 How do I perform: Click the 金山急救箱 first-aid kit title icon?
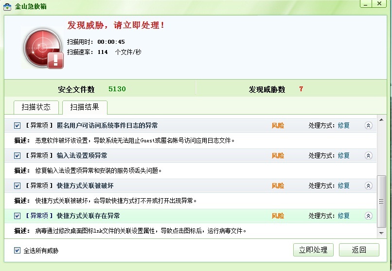7,6
